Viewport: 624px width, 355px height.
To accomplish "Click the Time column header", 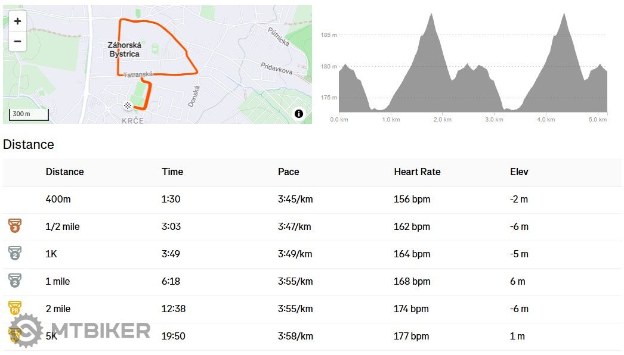I will point(172,172).
